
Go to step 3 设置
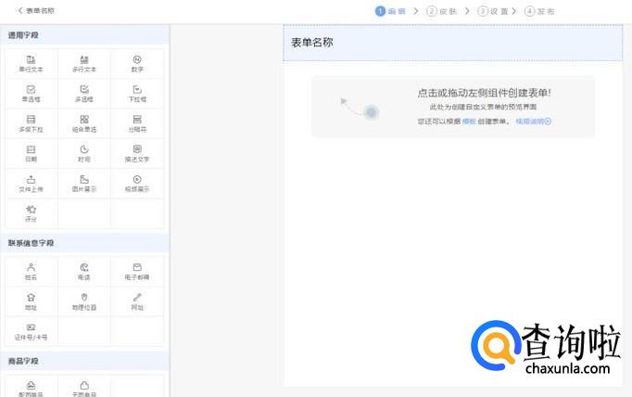pos(493,11)
